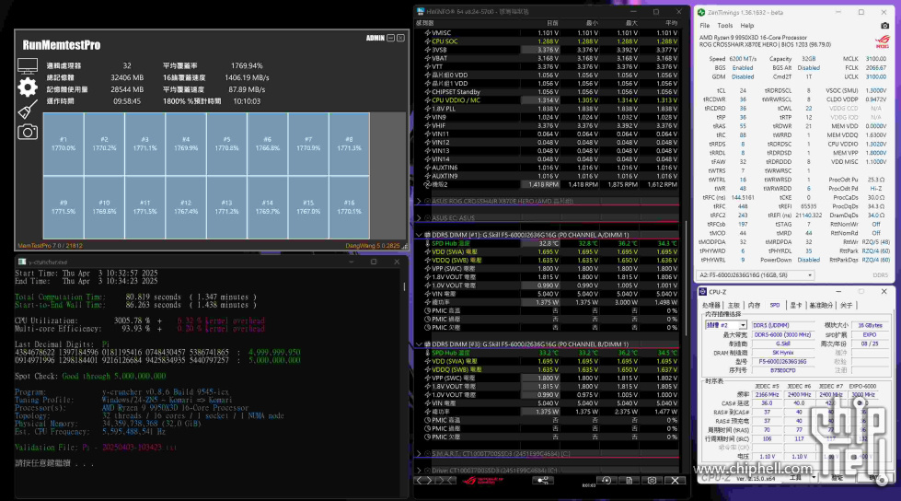Click CPU-Z module part number F5-6000J2636G16G

(782, 361)
